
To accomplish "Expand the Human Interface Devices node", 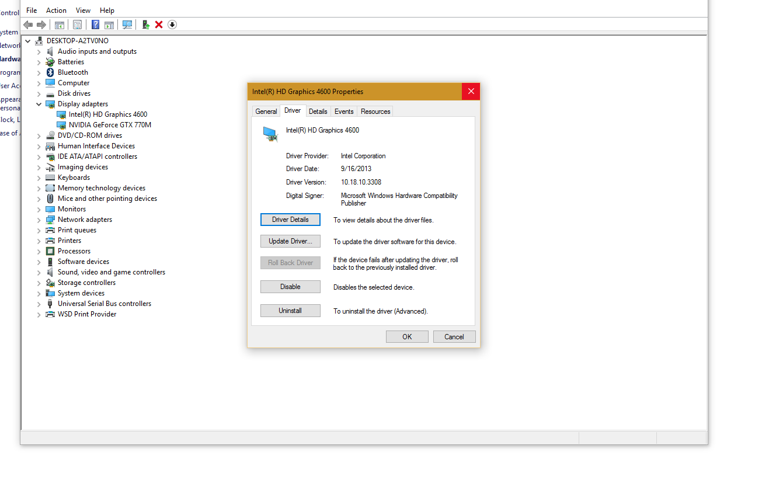I will click(x=39, y=146).
